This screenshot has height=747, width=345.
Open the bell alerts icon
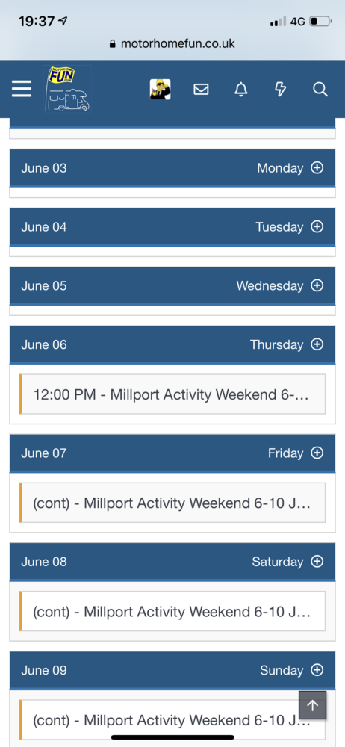click(241, 89)
